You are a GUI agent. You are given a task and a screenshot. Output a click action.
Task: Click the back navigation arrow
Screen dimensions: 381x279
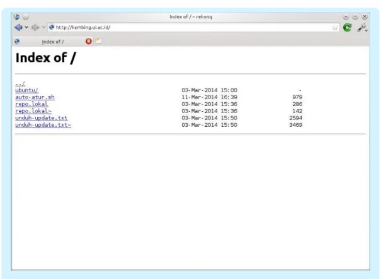click(x=18, y=27)
